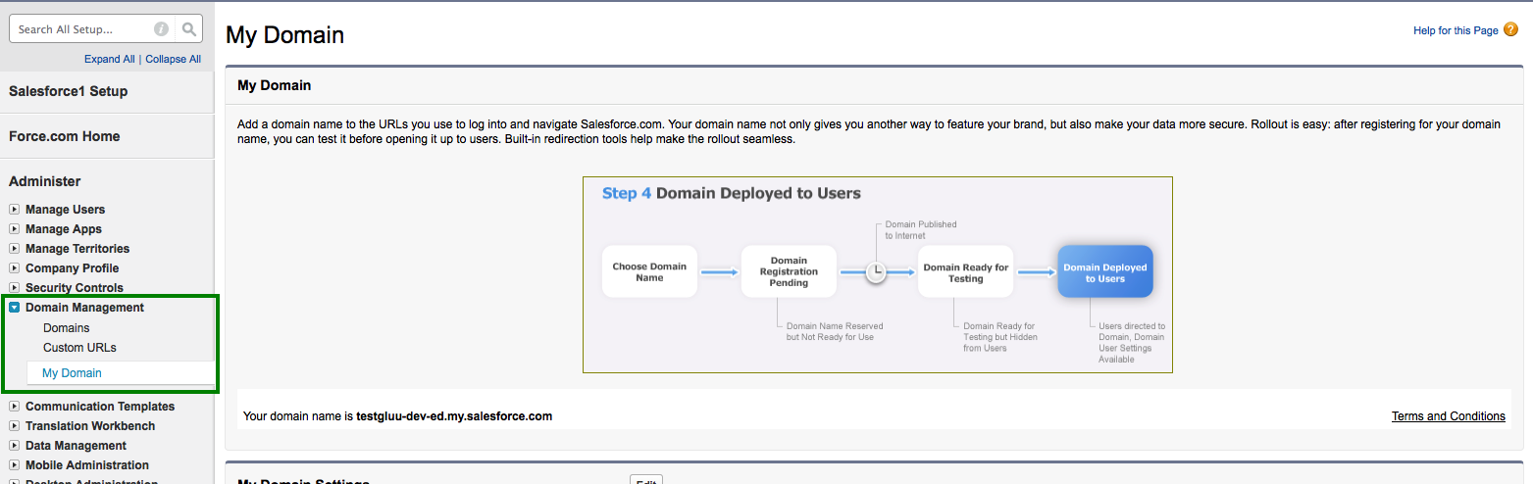Expand the Company Profile arrow
Screen dimensions: 1533x484
click(x=14, y=268)
